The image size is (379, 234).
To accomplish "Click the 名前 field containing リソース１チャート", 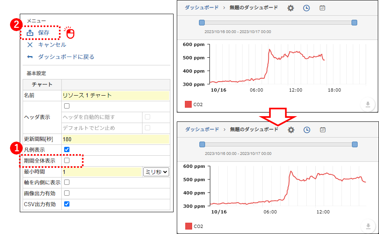I will click(116, 95).
